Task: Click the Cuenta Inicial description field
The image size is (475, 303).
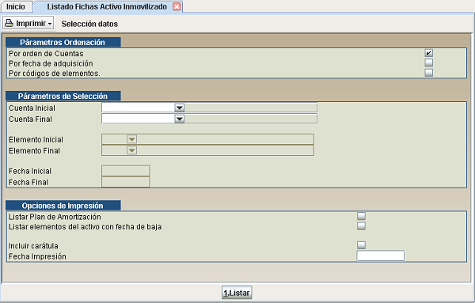Action: [251, 108]
